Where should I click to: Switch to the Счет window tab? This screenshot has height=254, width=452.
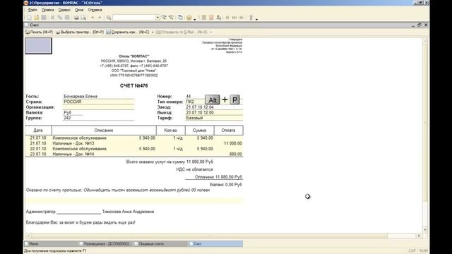pos(215,243)
